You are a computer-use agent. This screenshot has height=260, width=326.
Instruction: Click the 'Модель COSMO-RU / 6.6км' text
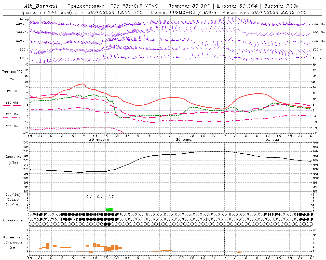pos(184,12)
